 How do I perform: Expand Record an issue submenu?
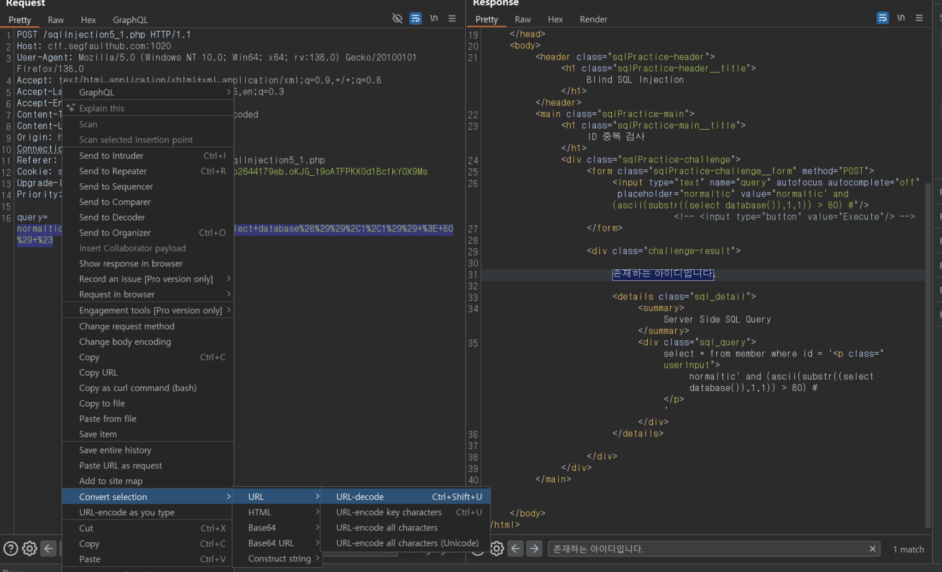(x=148, y=279)
